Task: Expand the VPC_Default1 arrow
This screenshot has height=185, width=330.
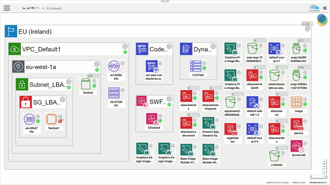Action: pos(125,46)
